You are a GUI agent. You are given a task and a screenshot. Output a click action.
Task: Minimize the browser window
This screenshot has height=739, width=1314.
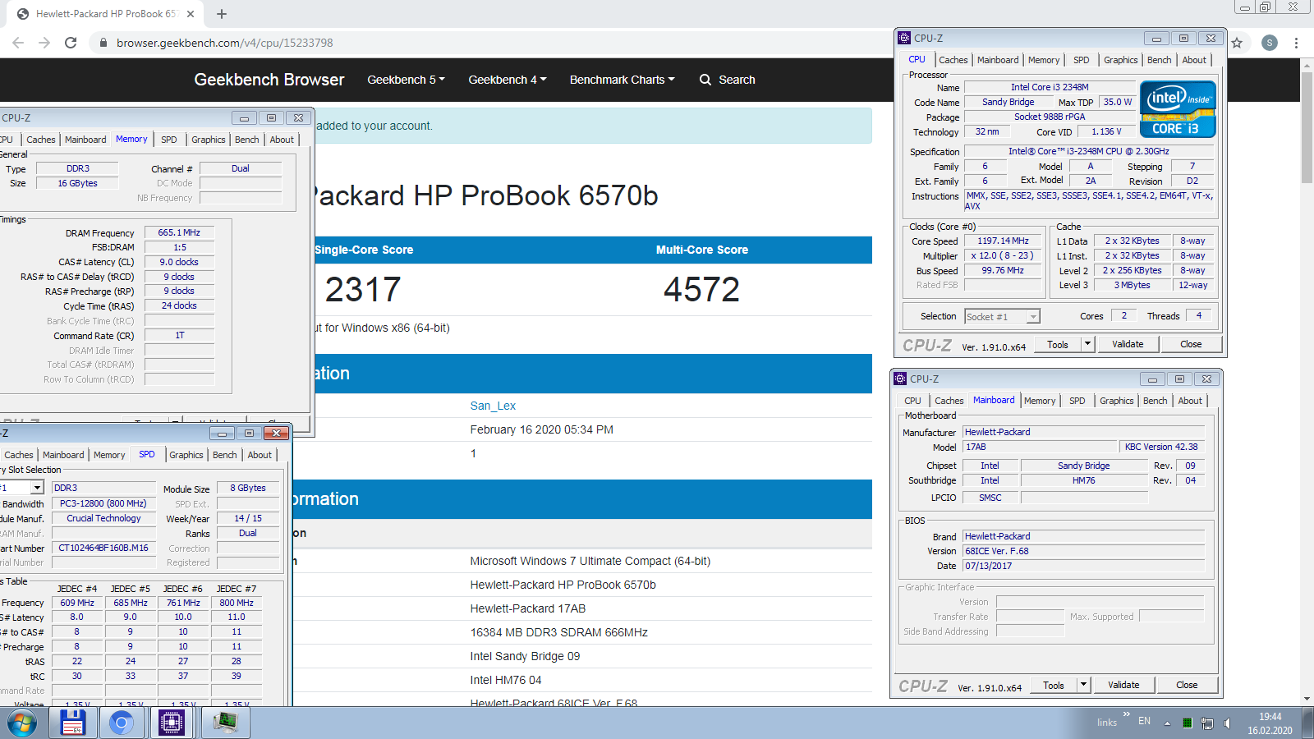click(x=1245, y=7)
